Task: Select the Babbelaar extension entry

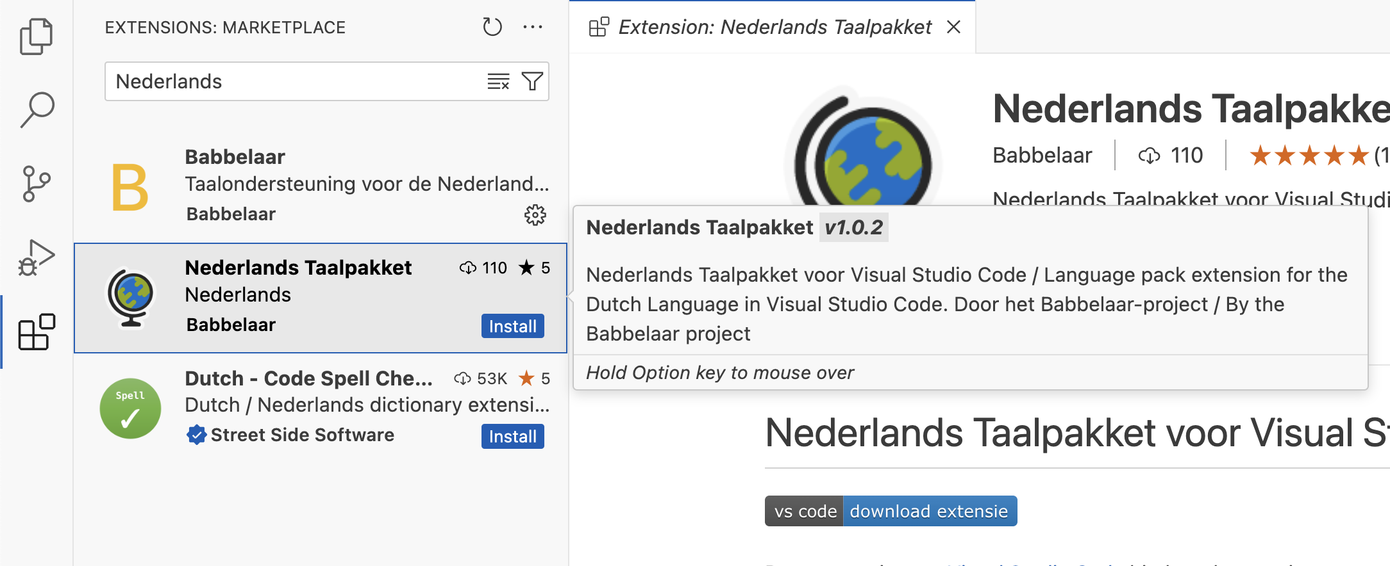Action: pos(321,186)
